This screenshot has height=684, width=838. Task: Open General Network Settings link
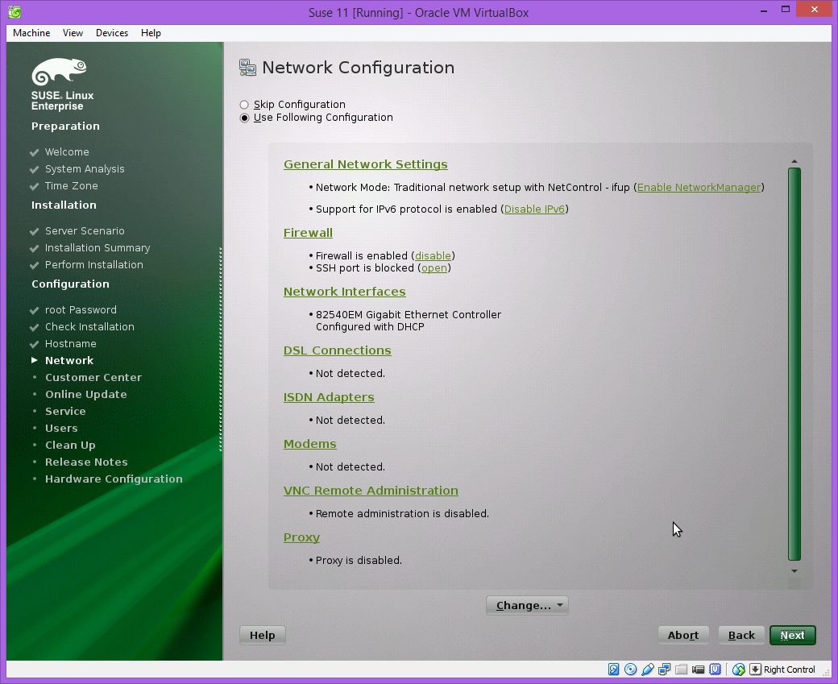pyautogui.click(x=366, y=164)
